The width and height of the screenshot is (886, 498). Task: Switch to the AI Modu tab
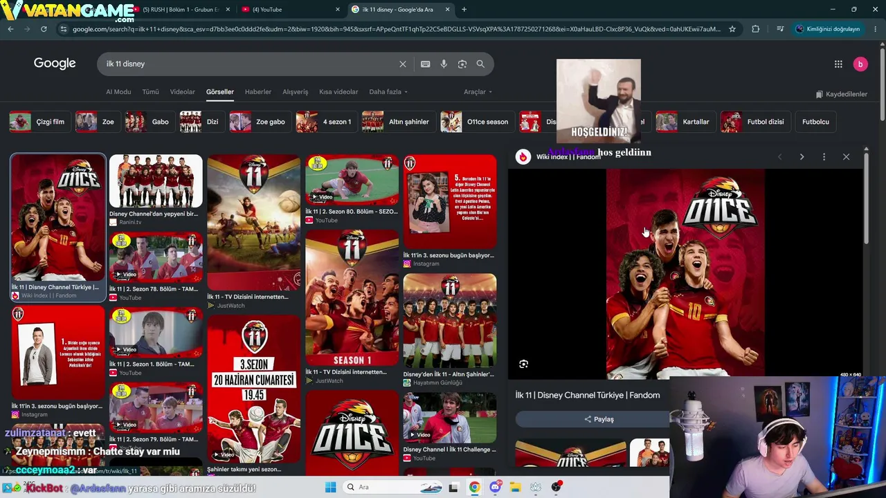tap(118, 92)
